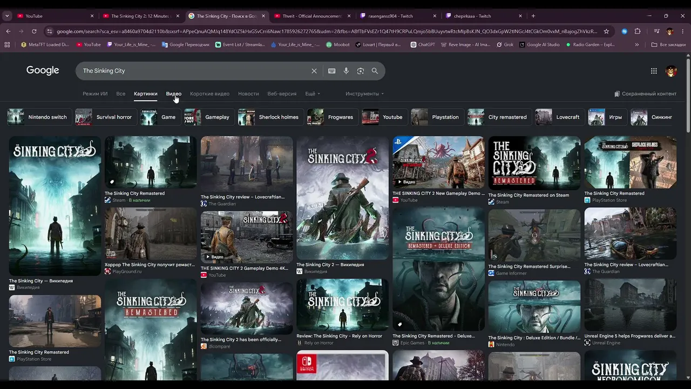Image resolution: width=691 pixels, height=389 pixels.
Task: Switch to the Thveit - Official Announcement tab
Action: (x=312, y=16)
